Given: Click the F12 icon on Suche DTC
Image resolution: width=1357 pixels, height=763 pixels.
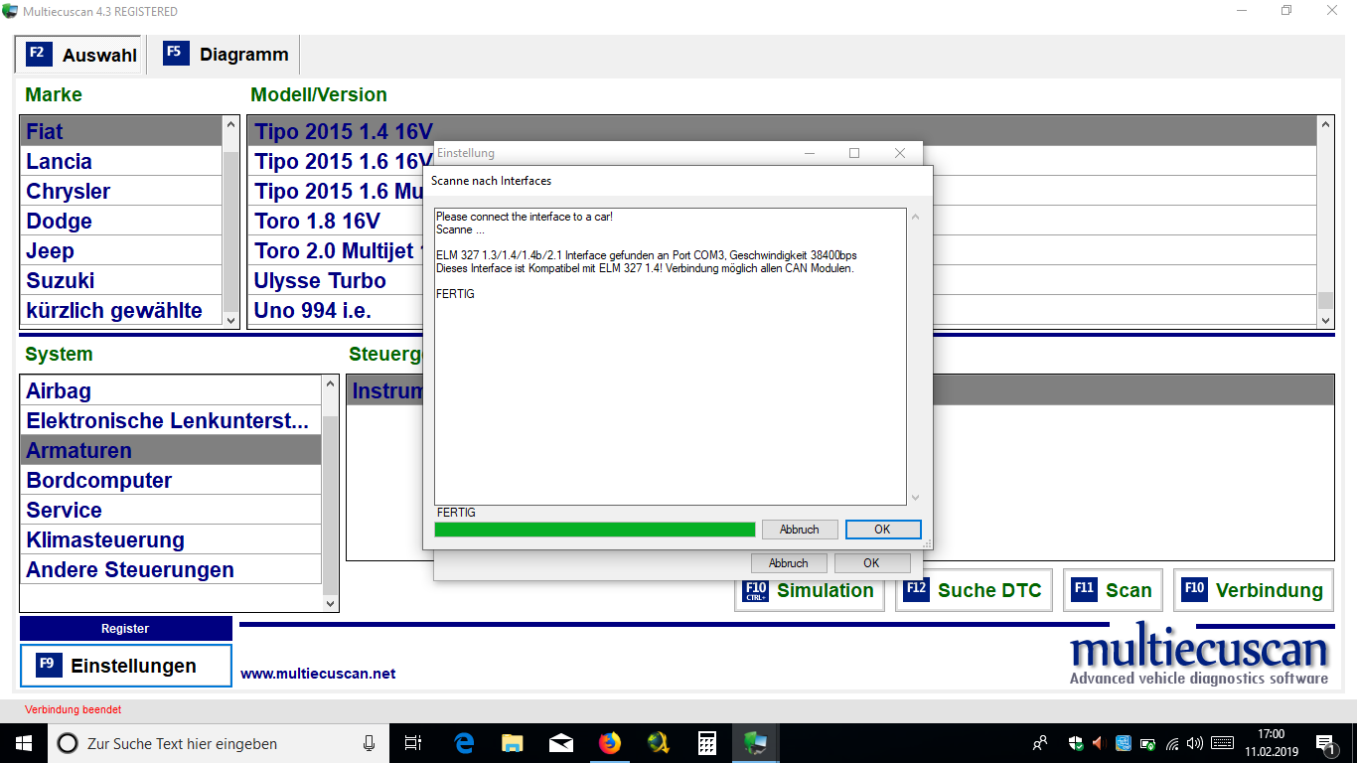Looking at the screenshot, I should tap(916, 589).
